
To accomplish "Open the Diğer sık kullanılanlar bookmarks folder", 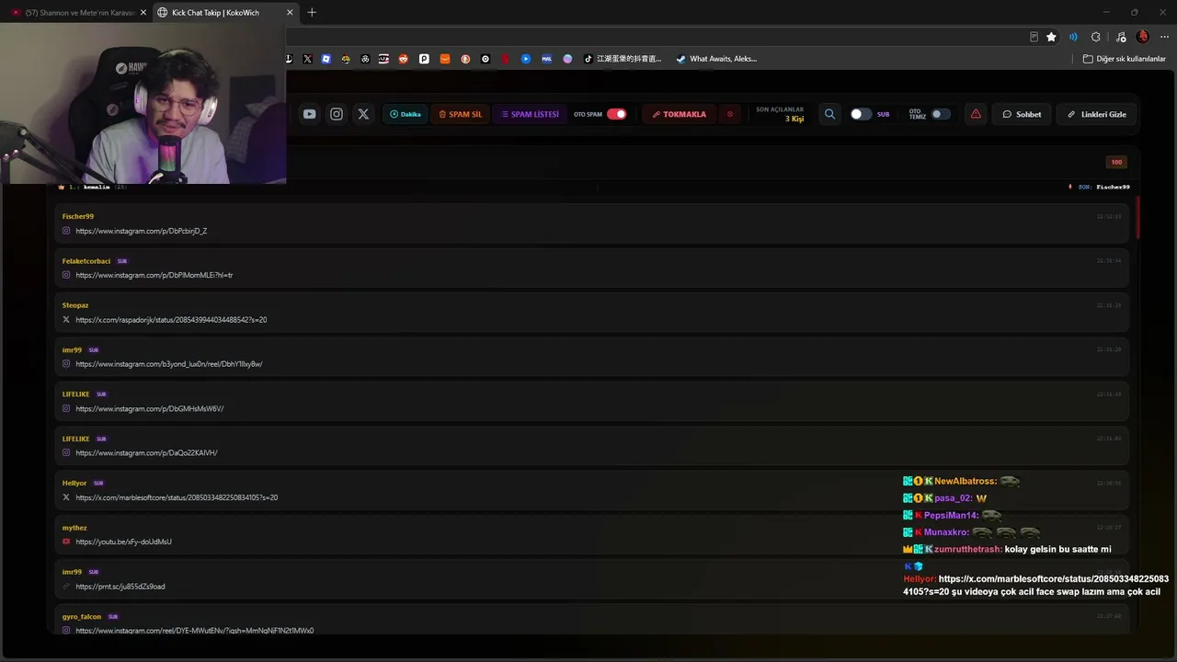I will pyautogui.click(x=1124, y=59).
